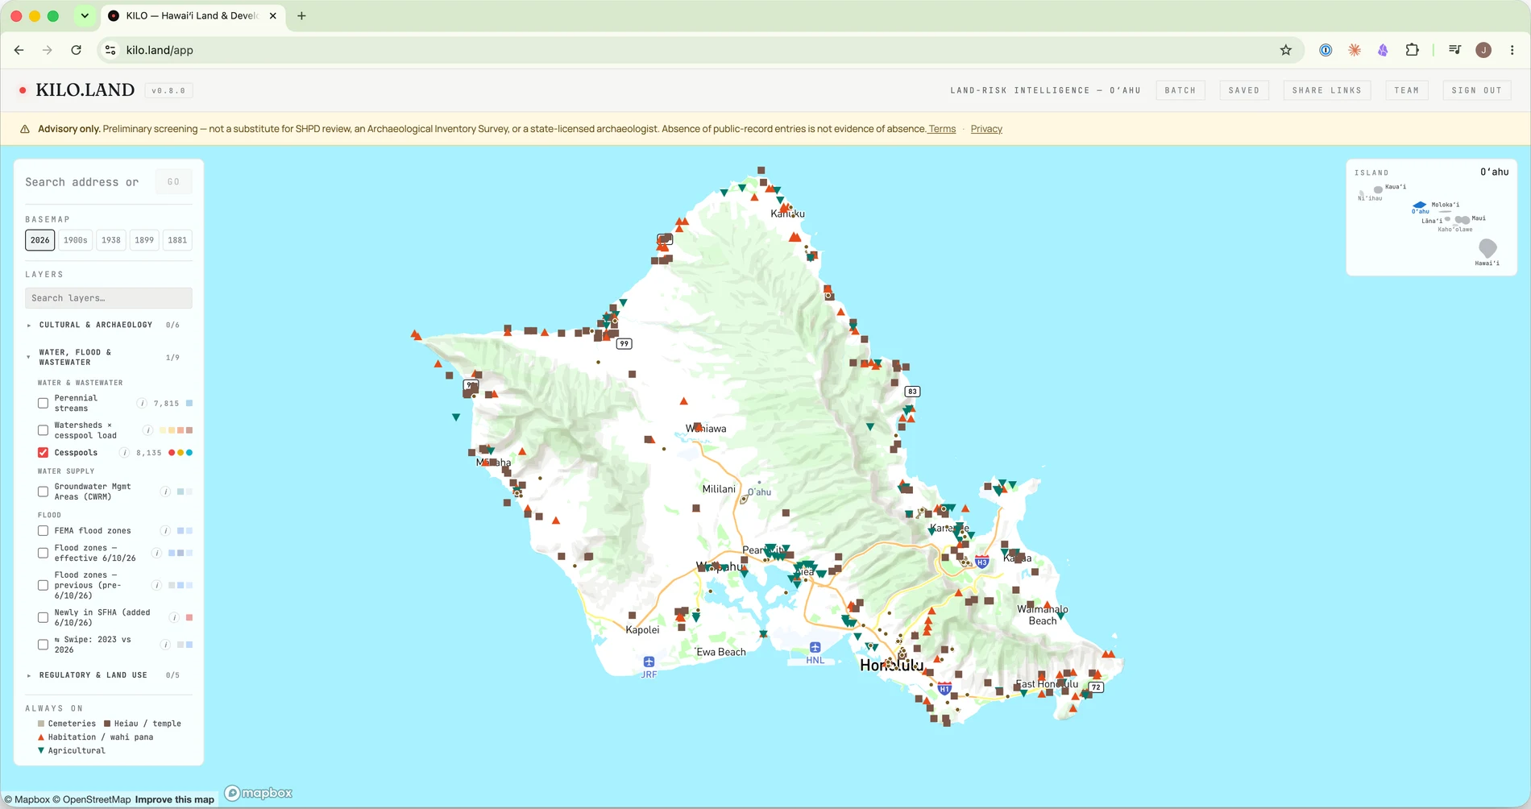Enable the Perennial streams layer
The image size is (1531, 809).
click(44, 403)
